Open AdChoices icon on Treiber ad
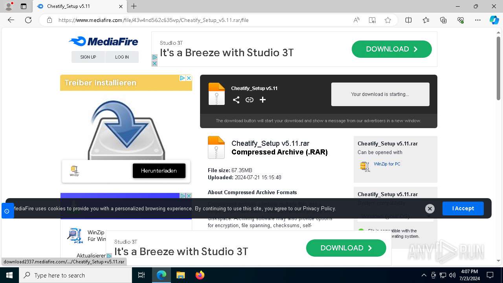The width and height of the screenshot is (503, 283). [183, 78]
